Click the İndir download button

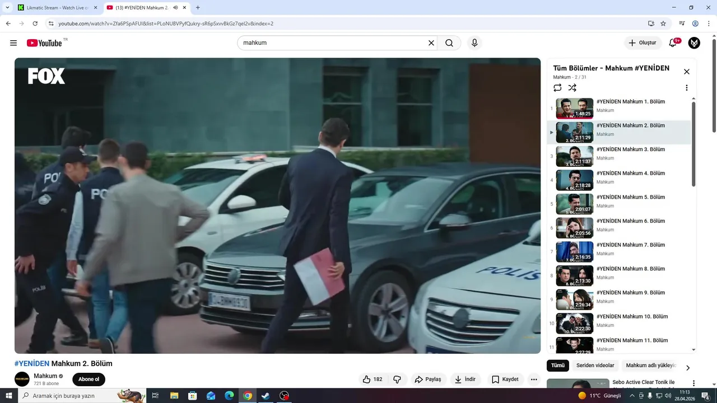tap(465, 379)
